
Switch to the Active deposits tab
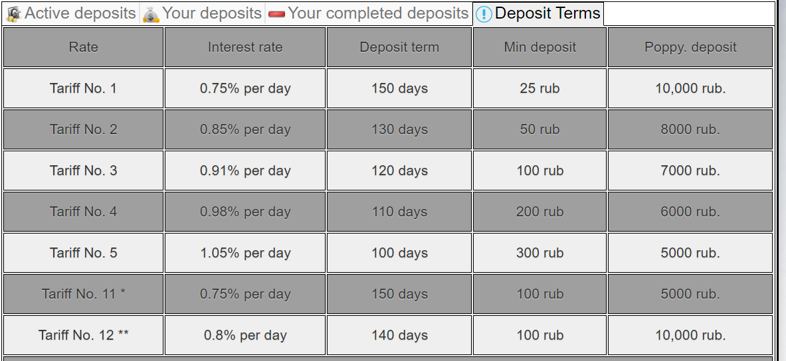click(80, 13)
